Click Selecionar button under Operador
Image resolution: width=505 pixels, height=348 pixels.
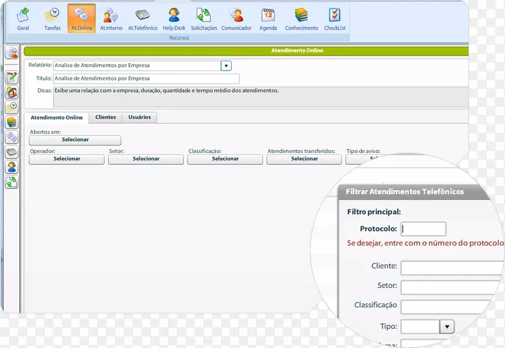(67, 159)
